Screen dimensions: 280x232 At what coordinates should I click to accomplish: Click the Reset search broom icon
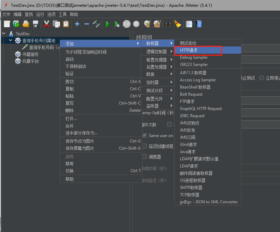tap(178, 24)
